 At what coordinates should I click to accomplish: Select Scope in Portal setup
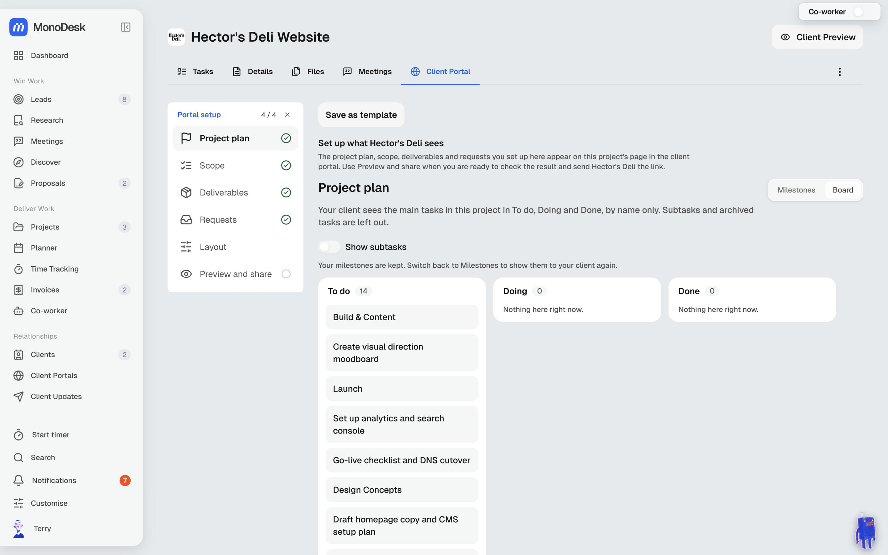tap(235, 166)
